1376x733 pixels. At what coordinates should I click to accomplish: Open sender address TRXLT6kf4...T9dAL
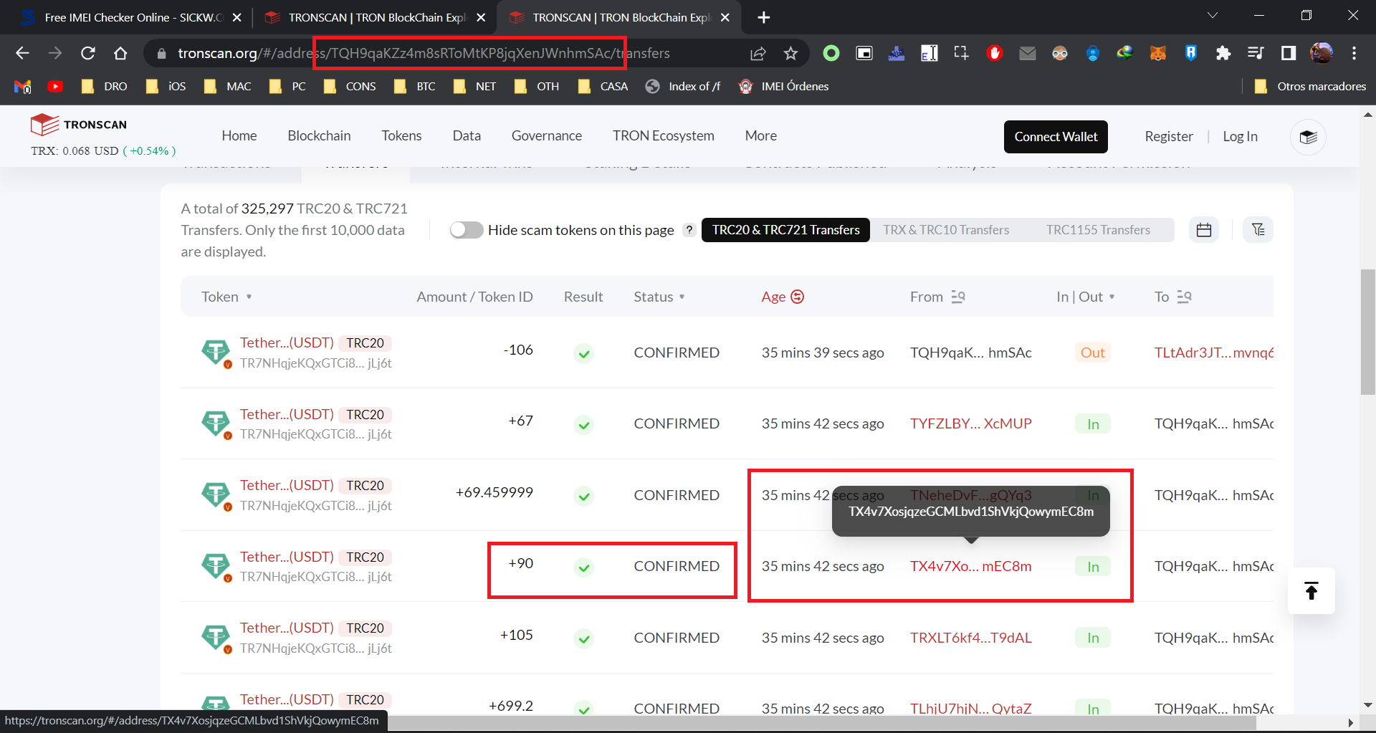point(970,638)
